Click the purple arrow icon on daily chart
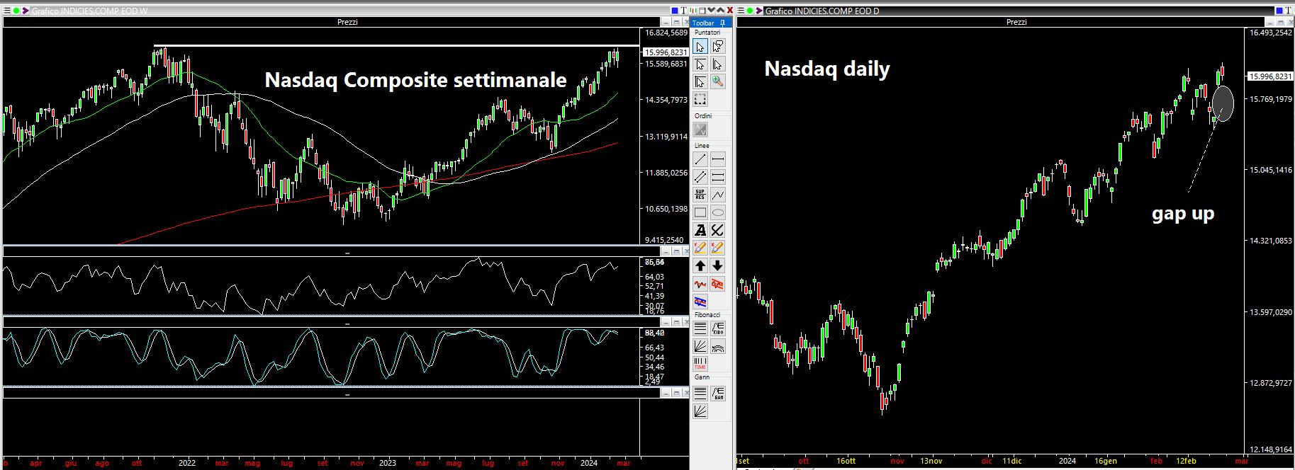Viewport: 1295px width, 470px height. tap(759, 11)
